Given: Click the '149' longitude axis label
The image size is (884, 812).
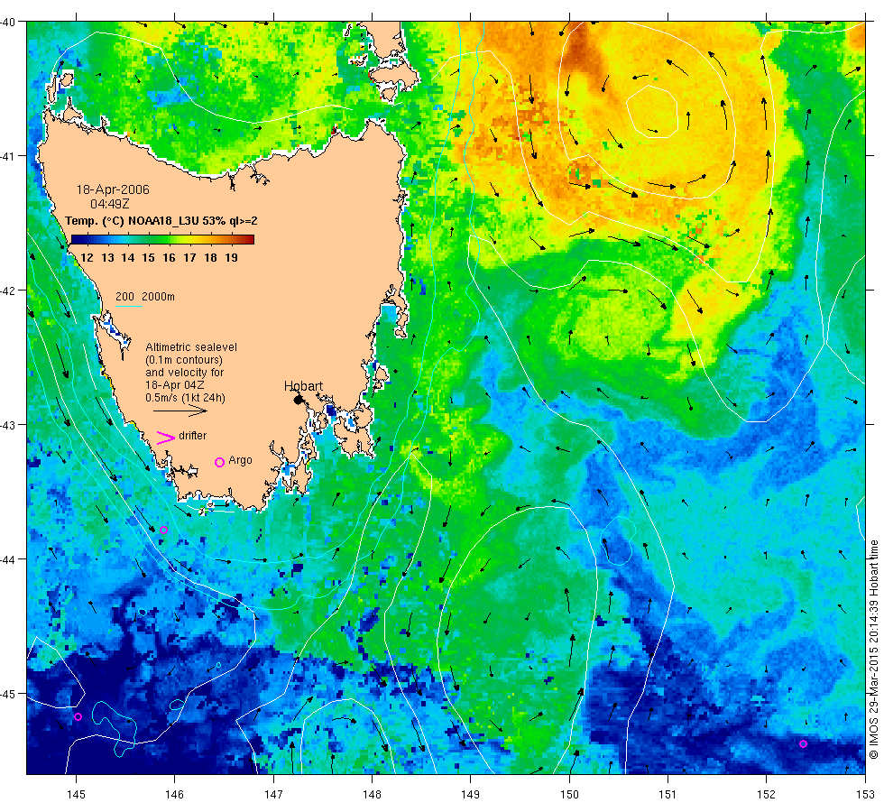Looking at the screenshot, I should click(x=470, y=795).
